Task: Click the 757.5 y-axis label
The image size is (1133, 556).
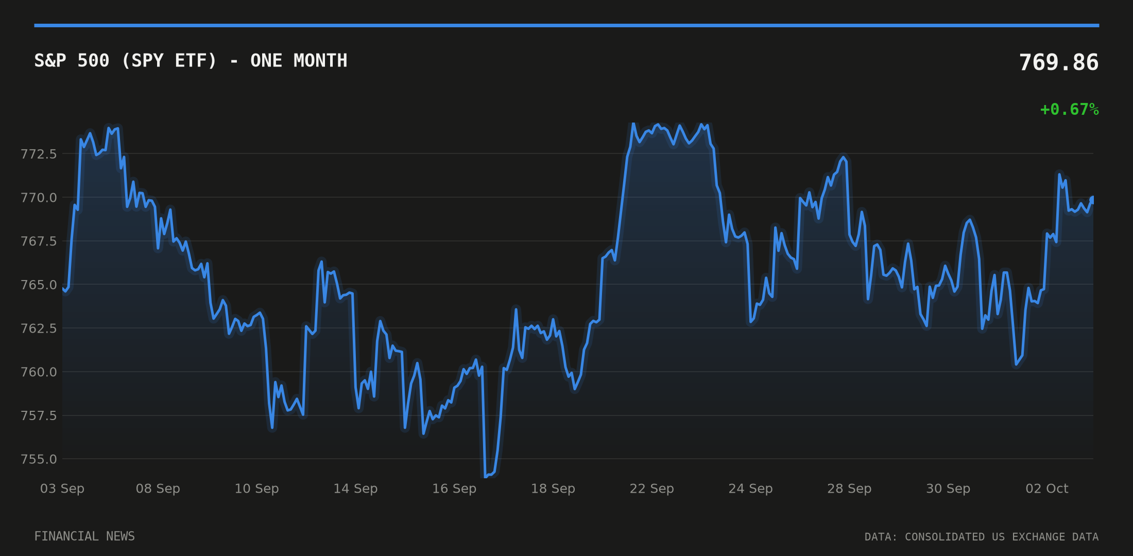Action: 39,415
